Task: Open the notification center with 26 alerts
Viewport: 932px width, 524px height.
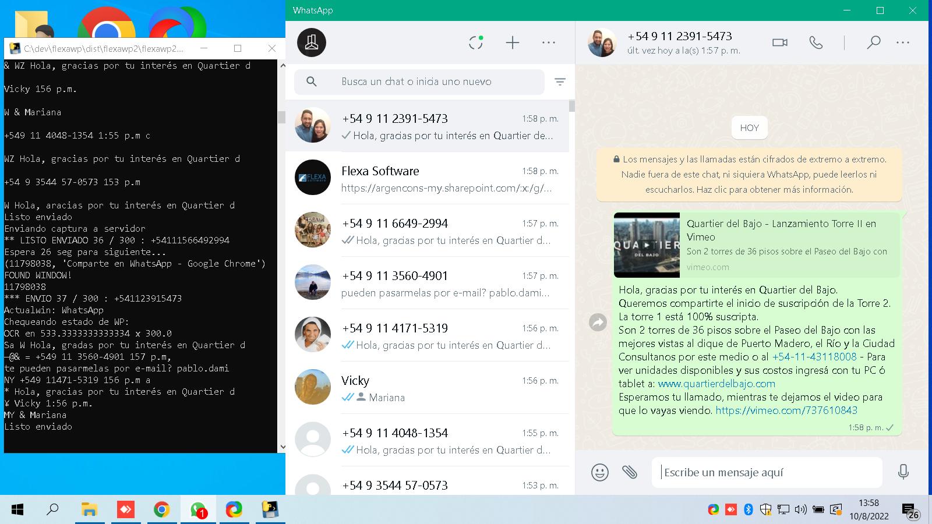Action: pos(911,511)
